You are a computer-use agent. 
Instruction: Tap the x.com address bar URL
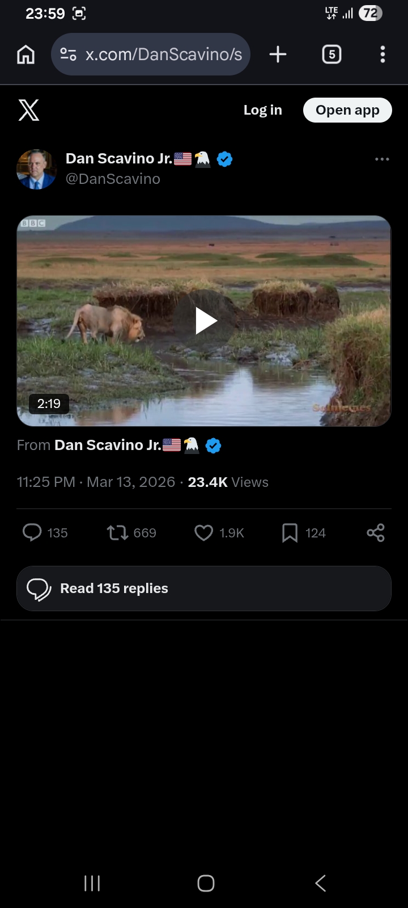pyautogui.click(x=163, y=54)
